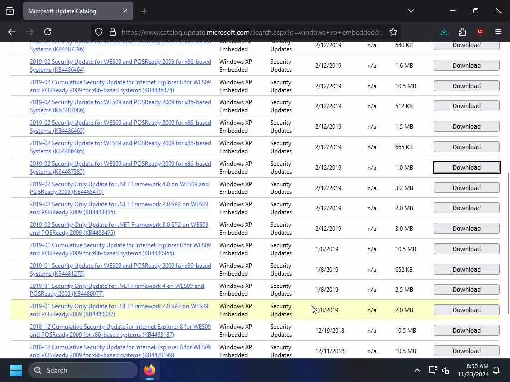Screen dimensions: 510x382
Task: Click the taskbar Search box
Action: pyautogui.click(x=83, y=370)
